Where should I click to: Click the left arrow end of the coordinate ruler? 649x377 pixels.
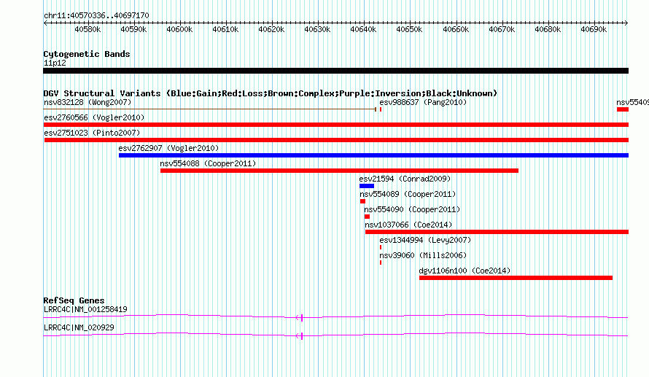click(x=45, y=23)
